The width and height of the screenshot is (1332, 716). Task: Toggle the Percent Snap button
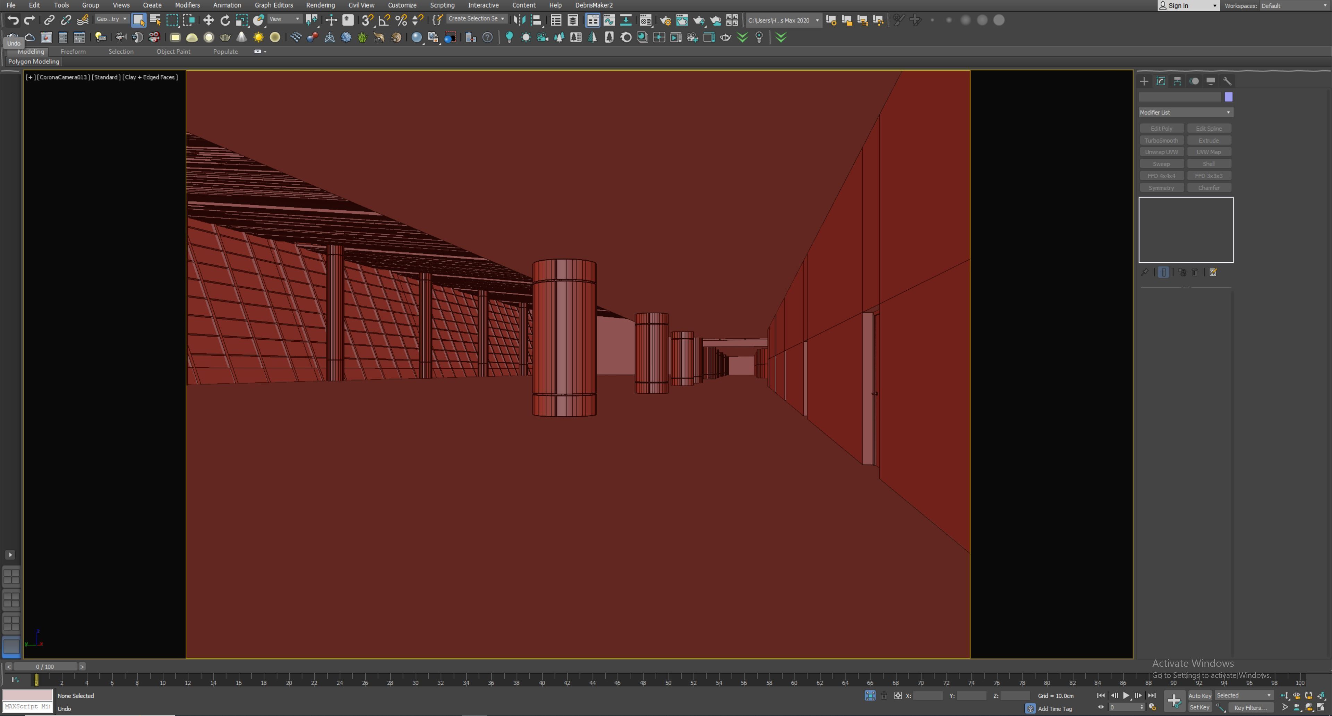pyautogui.click(x=401, y=20)
